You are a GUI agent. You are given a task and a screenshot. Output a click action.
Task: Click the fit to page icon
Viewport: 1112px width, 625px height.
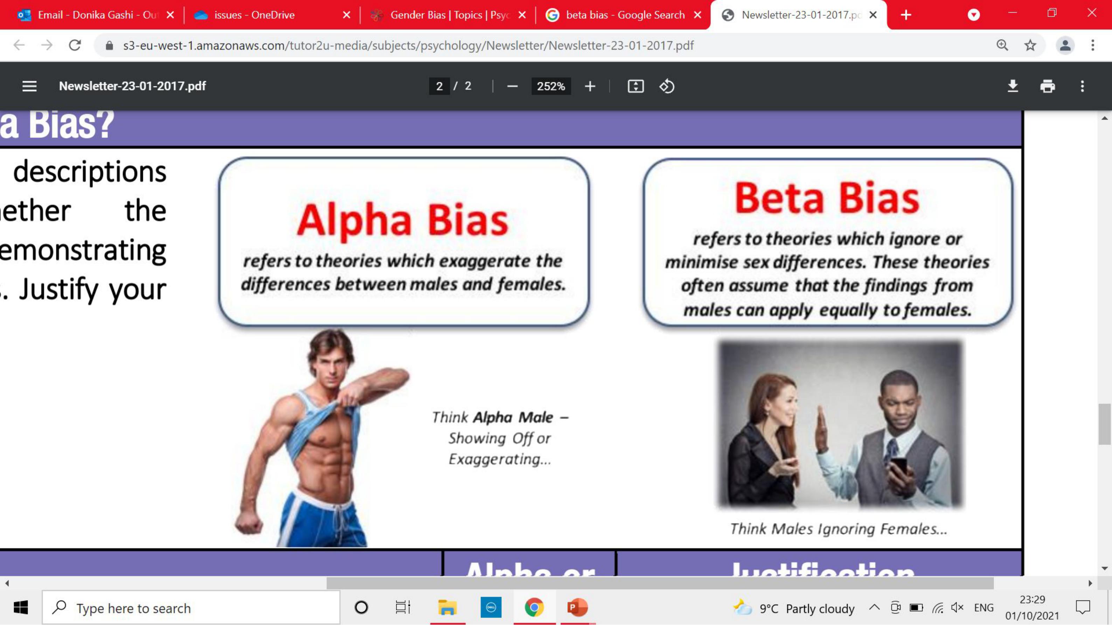coord(635,86)
